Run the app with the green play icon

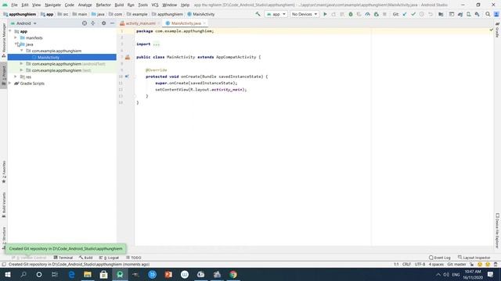tap(325, 14)
